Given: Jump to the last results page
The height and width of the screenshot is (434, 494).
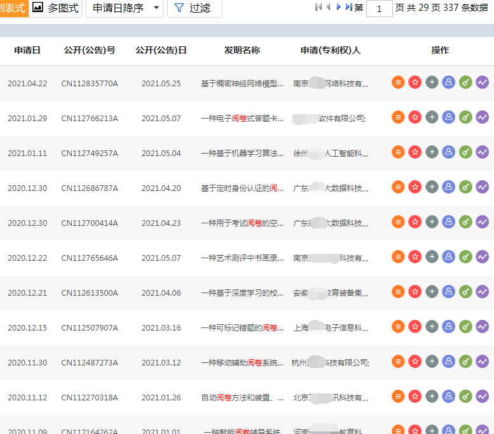Looking at the screenshot, I should pos(349,7).
